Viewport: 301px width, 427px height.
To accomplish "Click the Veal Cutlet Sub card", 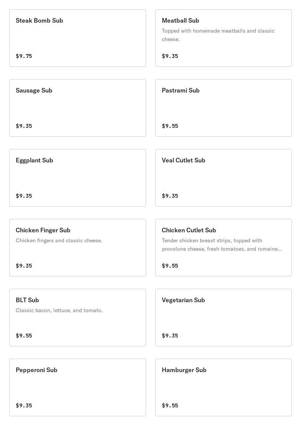I will 224,178.
